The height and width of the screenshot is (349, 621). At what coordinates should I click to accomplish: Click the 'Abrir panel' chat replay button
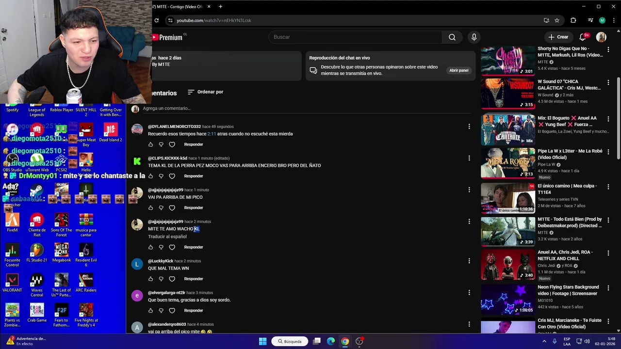point(458,70)
